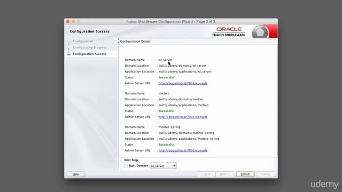Click domain location /u01/udemy/domains/wl_server

tap(182, 66)
